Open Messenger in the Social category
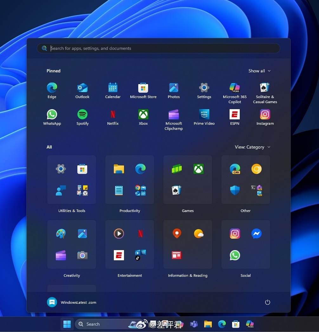The width and height of the screenshot is (319, 332). point(257,234)
